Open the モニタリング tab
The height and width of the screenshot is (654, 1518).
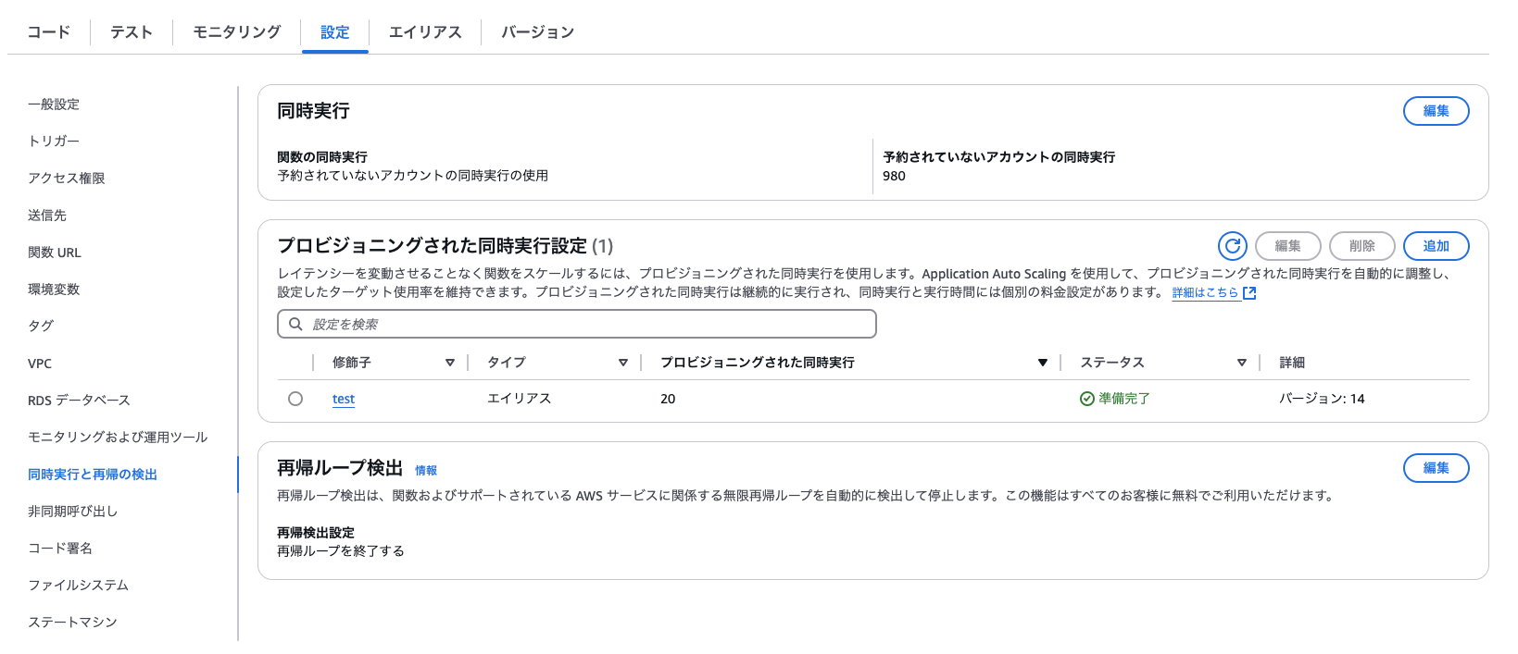click(237, 32)
